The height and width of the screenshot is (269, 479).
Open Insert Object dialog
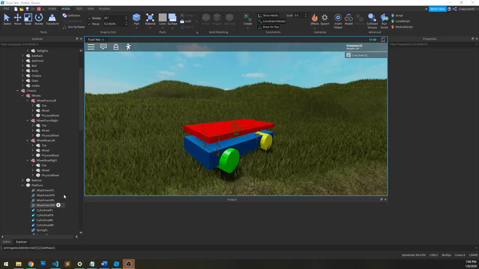(338, 21)
